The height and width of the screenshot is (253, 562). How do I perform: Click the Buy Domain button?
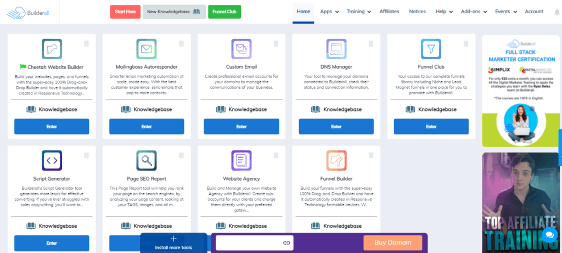point(393,243)
